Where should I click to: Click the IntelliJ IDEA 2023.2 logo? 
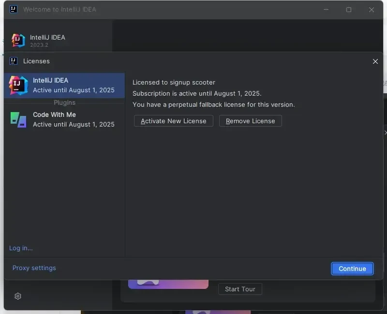pyautogui.click(x=18, y=41)
